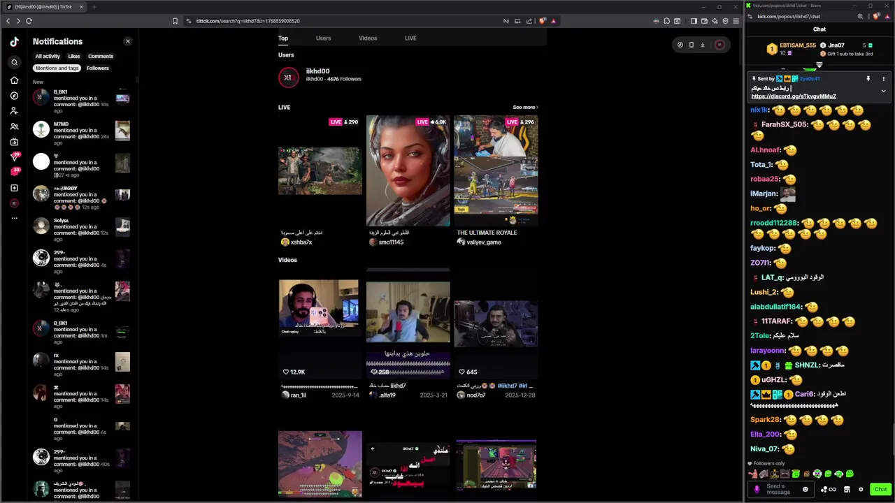Open the profile avatar in the TikTok floating toolbar
The width and height of the screenshot is (895, 503).
click(719, 45)
